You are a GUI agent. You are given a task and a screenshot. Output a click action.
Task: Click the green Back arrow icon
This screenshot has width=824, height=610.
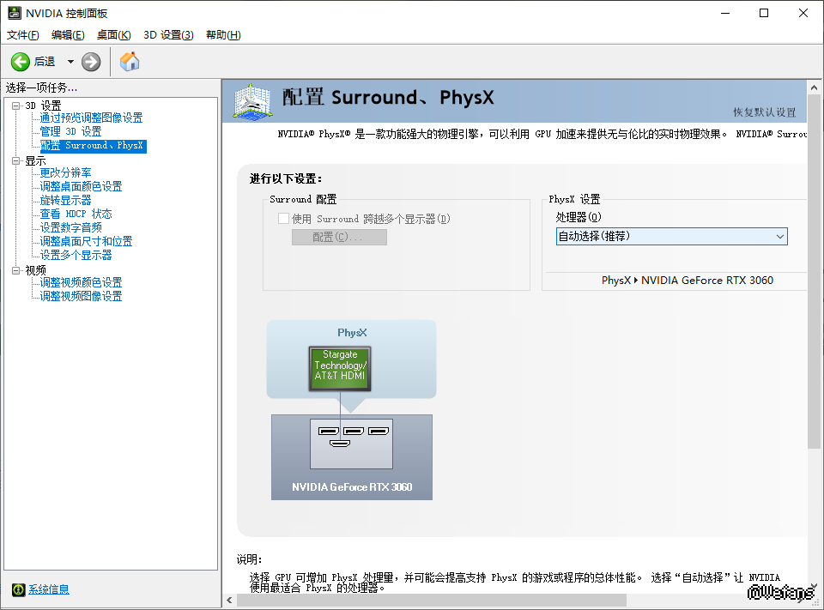21,62
